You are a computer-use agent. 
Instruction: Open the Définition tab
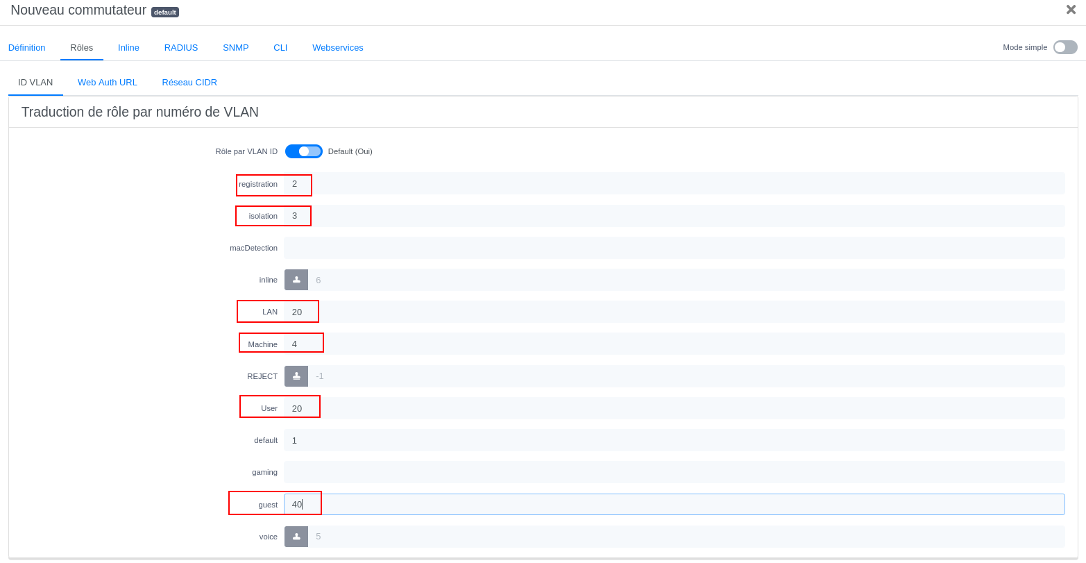click(x=27, y=47)
